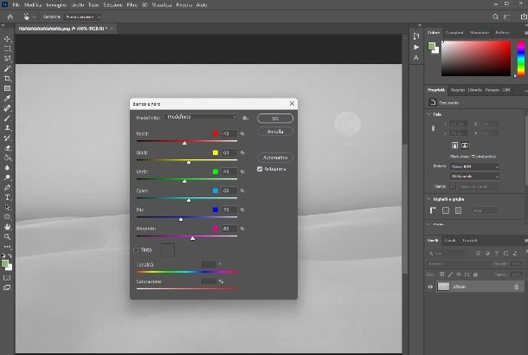The height and width of the screenshot is (355, 528).
Task: Open tool preset picker arrow
Action: [34, 16]
